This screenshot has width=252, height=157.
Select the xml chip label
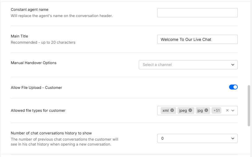point(166,111)
